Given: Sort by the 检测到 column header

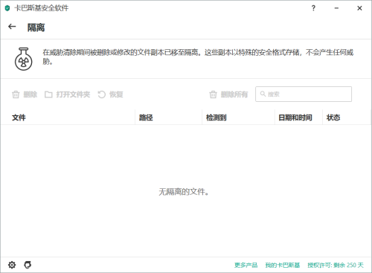Looking at the screenshot, I should (x=217, y=118).
